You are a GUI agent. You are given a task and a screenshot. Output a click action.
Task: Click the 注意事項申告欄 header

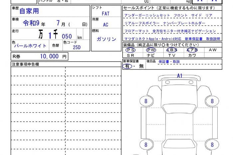25,64
